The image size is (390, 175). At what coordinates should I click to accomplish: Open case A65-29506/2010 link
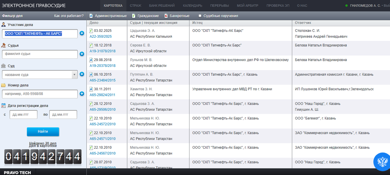point(102,109)
